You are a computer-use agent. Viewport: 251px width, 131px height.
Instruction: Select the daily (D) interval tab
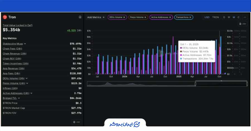[224, 17]
